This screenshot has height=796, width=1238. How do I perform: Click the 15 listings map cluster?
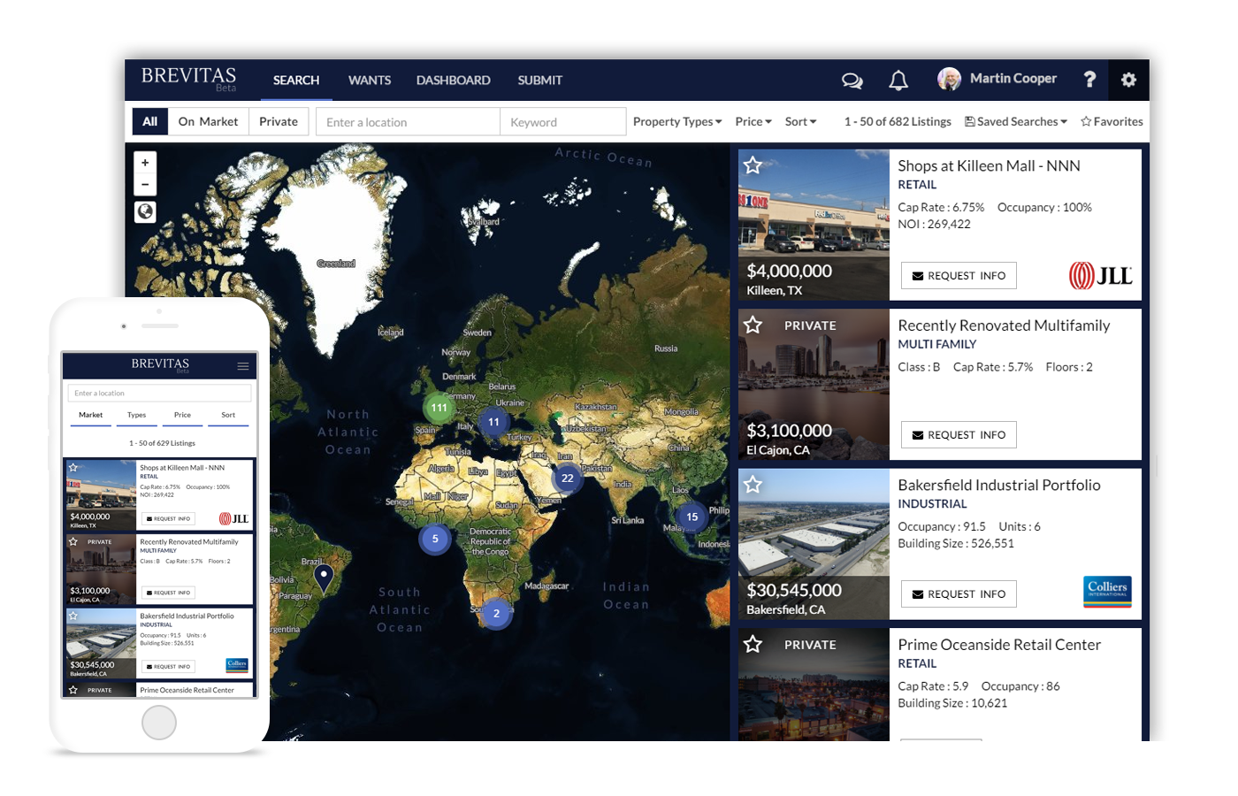(x=692, y=517)
